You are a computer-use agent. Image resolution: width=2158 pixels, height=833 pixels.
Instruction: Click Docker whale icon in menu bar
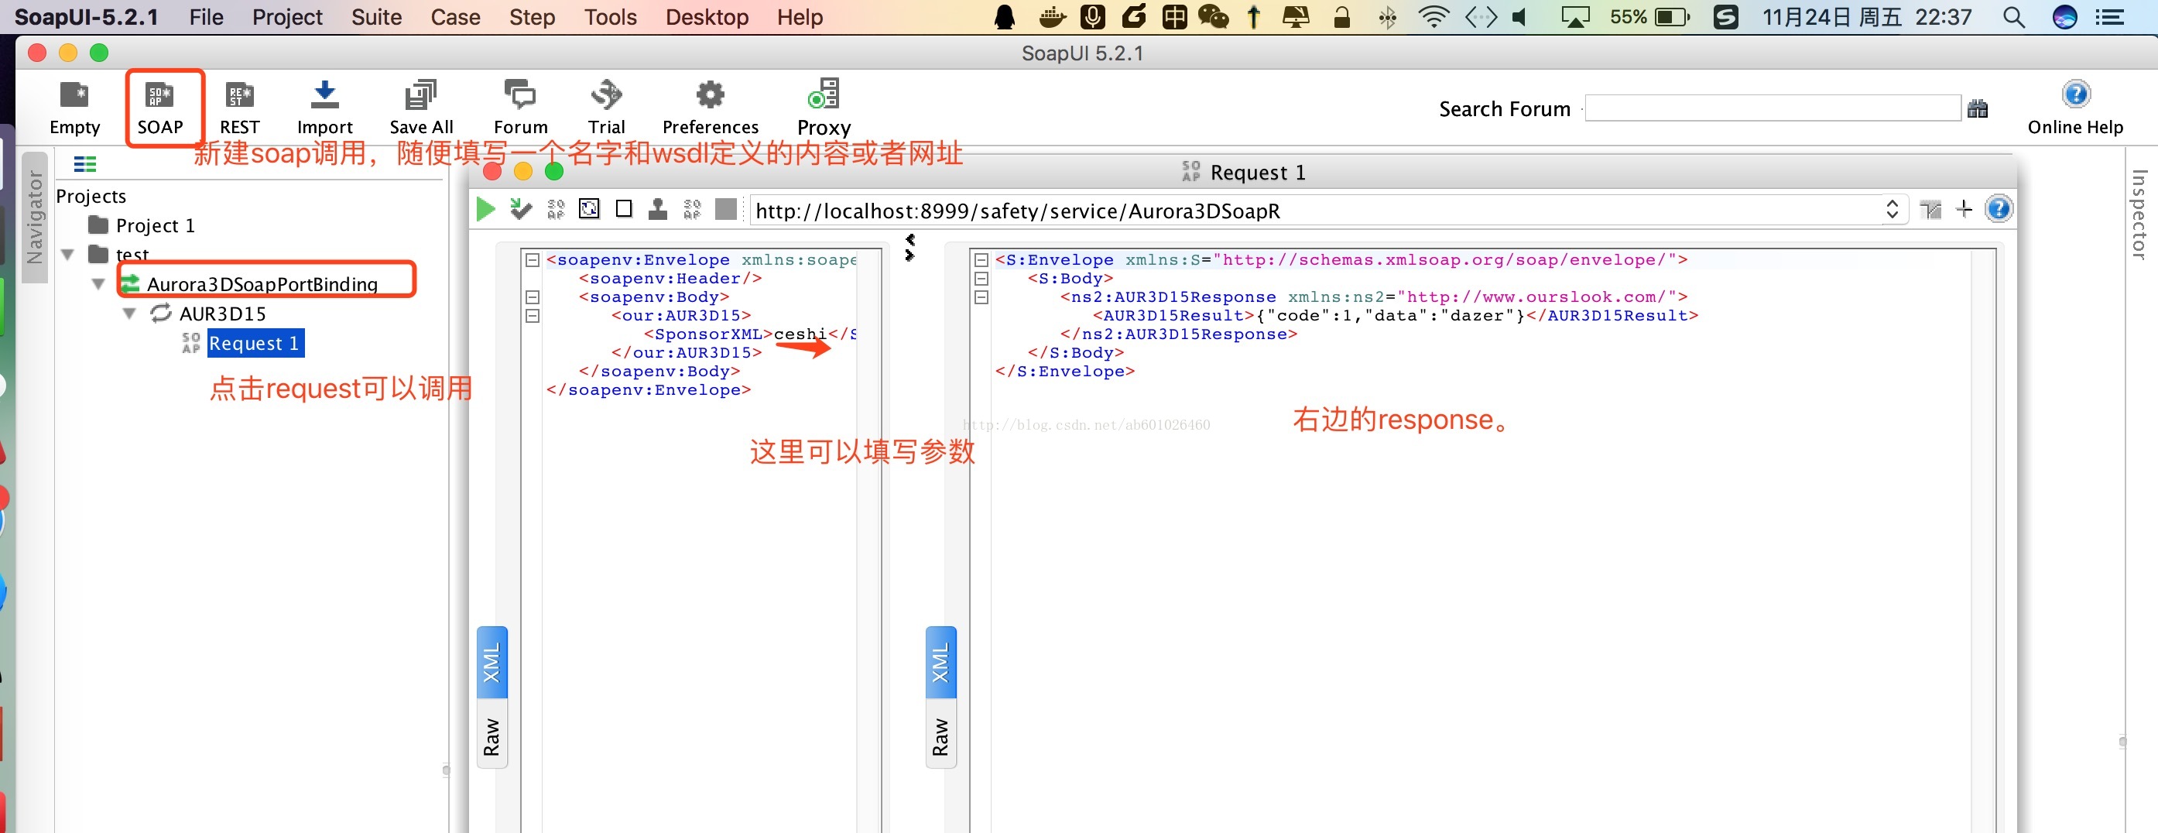pyautogui.click(x=1051, y=17)
